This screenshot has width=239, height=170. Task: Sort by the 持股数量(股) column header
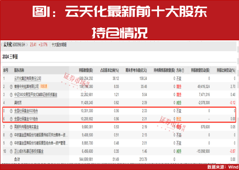tap(86, 71)
